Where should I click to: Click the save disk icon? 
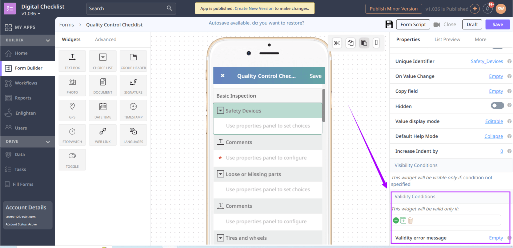click(389, 24)
